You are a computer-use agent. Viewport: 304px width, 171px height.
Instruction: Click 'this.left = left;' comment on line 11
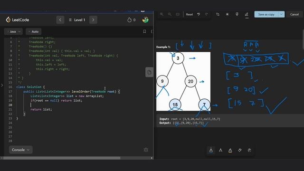pyautogui.click(x=51, y=65)
